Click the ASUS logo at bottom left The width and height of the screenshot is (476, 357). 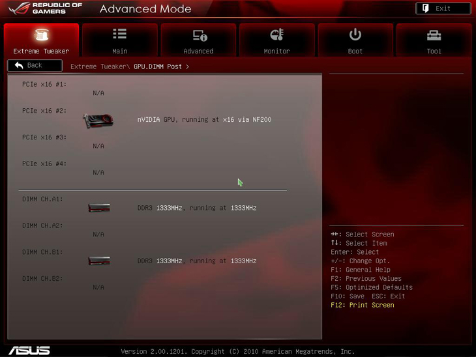point(29,350)
